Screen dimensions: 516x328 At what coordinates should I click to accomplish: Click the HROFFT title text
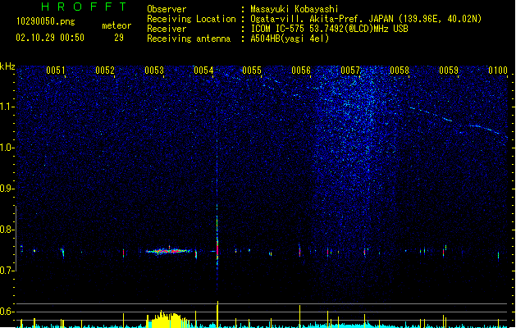tap(84, 7)
